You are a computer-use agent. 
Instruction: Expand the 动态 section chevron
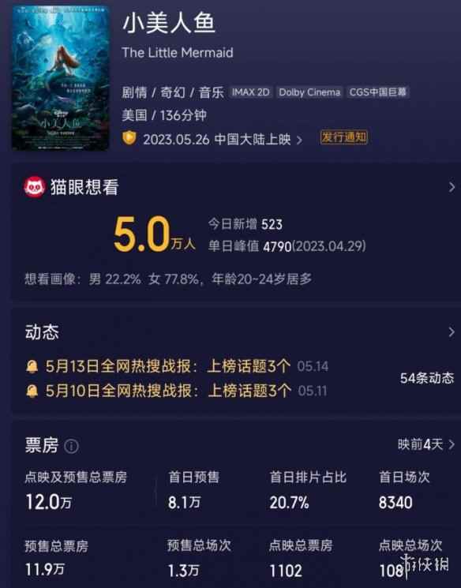[452, 331]
